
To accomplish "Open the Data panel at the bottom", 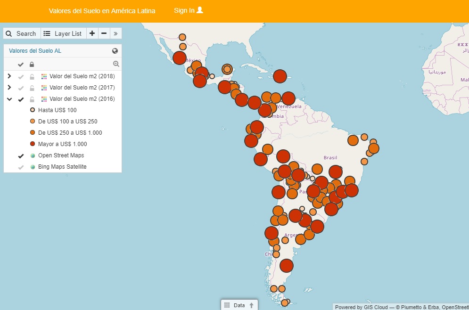I will click(239, 305).
